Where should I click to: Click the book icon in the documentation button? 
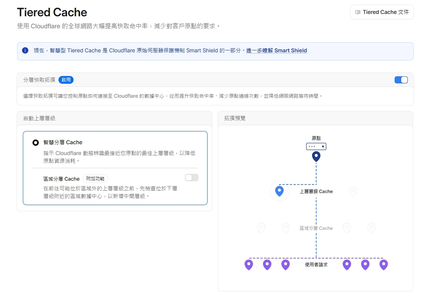[x=357, y=12]
